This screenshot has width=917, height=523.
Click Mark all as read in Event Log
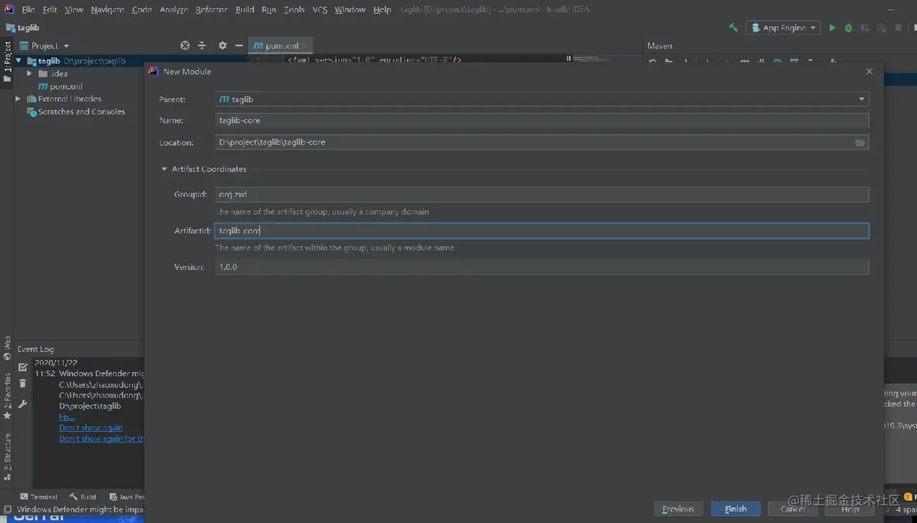coord(23,367)
